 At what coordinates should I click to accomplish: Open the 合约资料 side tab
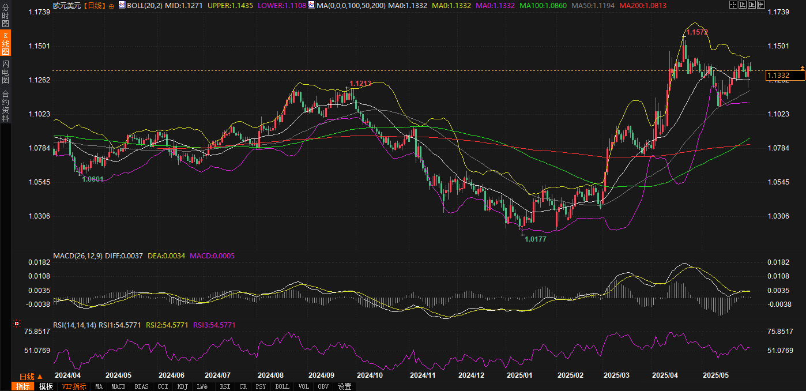pos(5,106)
